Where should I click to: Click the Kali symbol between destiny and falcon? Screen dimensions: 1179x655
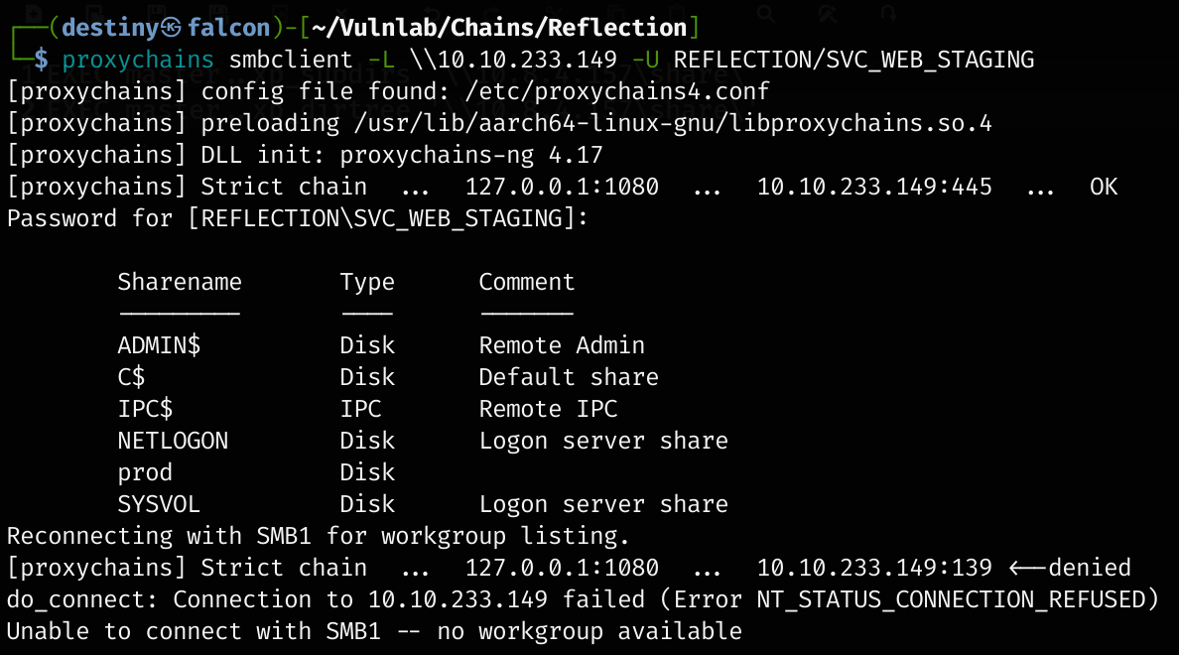(171, 28)
